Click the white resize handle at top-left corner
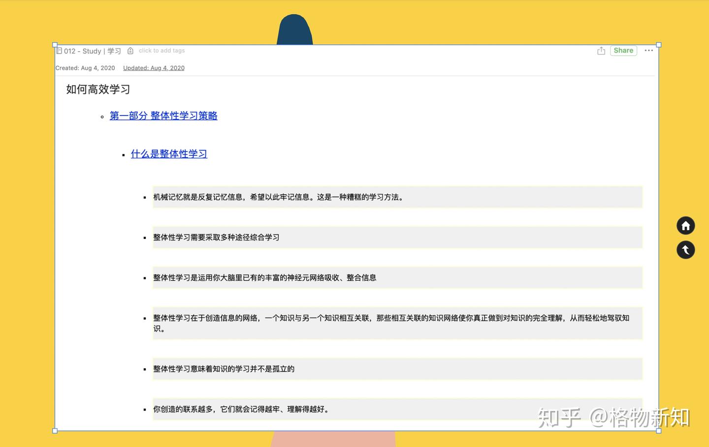 (x=55, y=45)
